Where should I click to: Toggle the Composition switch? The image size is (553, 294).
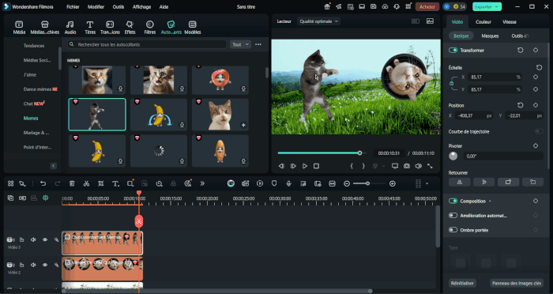click(453, 201)
